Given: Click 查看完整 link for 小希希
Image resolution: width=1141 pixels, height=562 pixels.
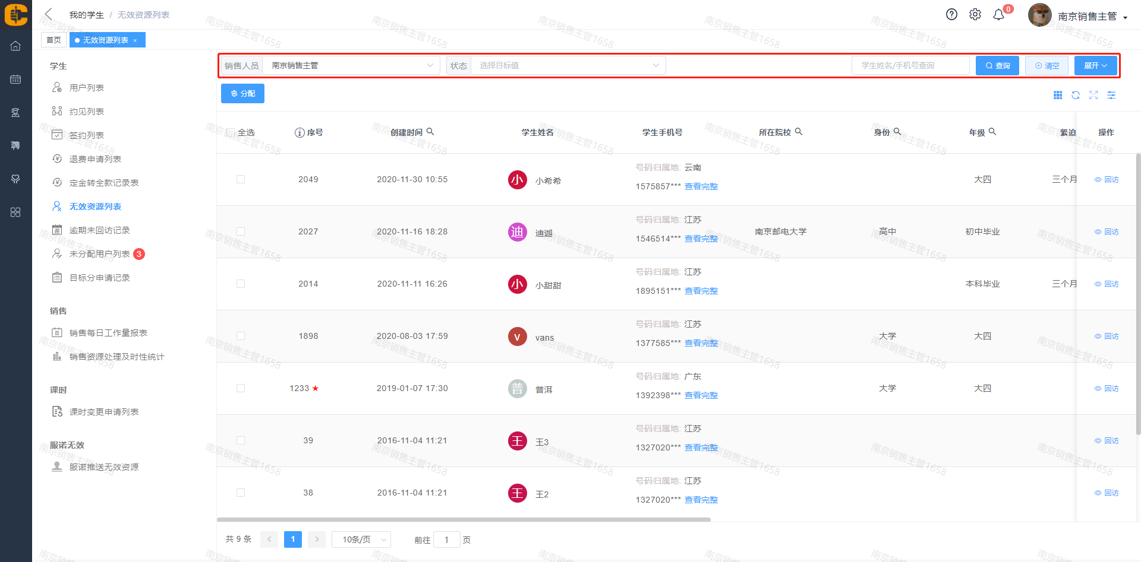Looking at the screenshot, I should 701,186.
